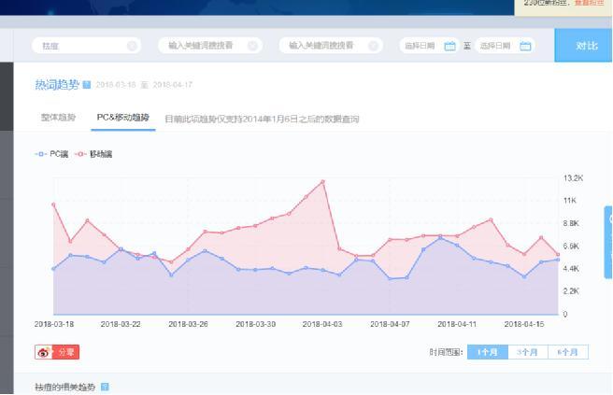The width and height of the screenshot is (613, 395).
Task: Open the end date calendar icon
Action: (525, 46)
